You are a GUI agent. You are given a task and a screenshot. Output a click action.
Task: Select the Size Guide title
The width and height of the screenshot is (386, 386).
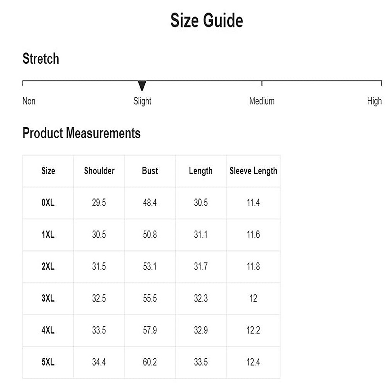[x=207, y=21]
